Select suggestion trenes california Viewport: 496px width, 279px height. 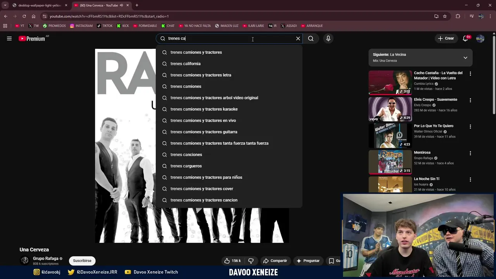click(229, 64)
